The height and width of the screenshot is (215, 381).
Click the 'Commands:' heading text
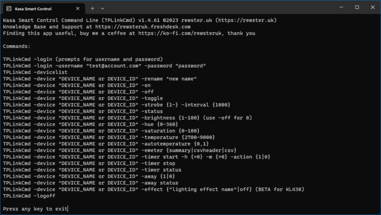(x=17, y=46)
